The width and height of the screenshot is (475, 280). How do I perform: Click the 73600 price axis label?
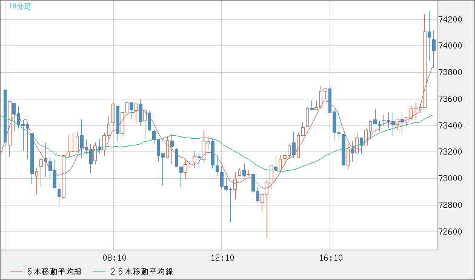451,99
